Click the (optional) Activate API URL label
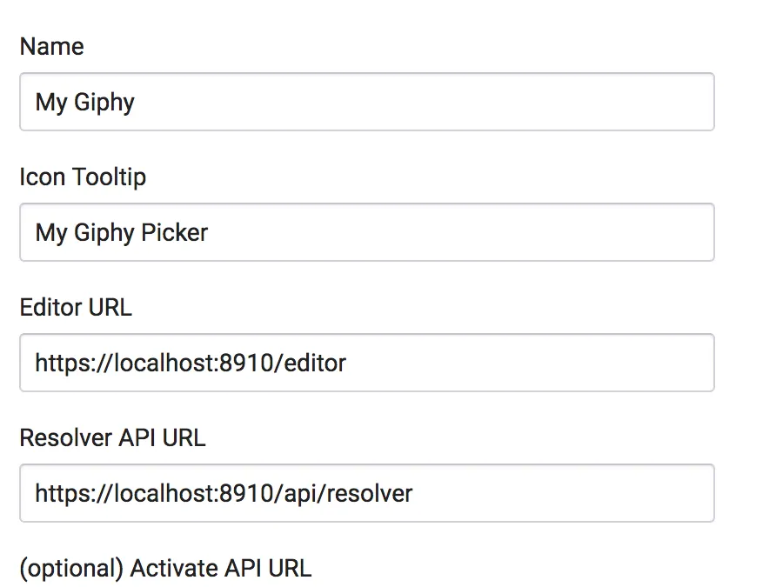776x587 pixels. [x=166, y=568]
